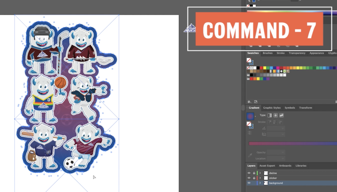Open the Transparency tab

[x=297, y=53]
